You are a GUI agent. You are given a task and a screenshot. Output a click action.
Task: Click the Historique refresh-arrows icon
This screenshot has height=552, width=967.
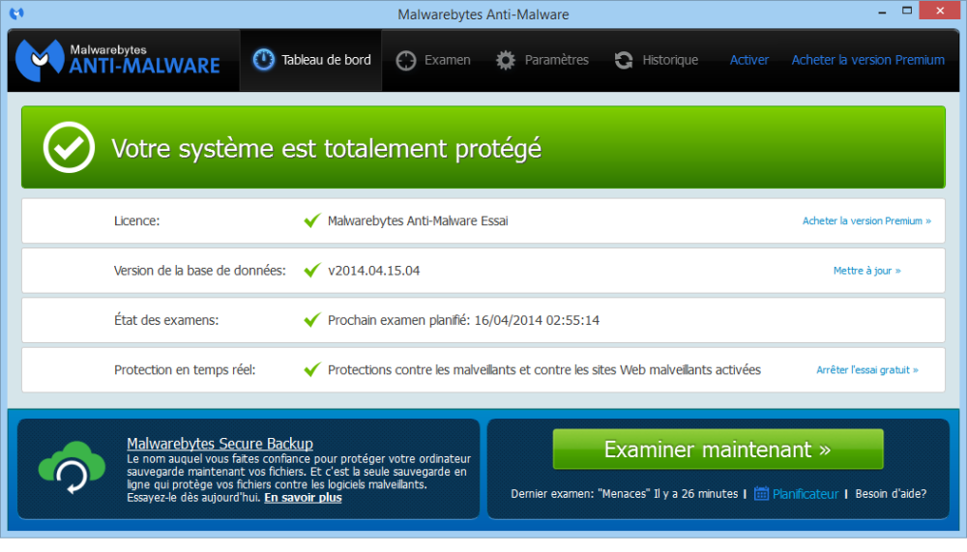(624, 61)
